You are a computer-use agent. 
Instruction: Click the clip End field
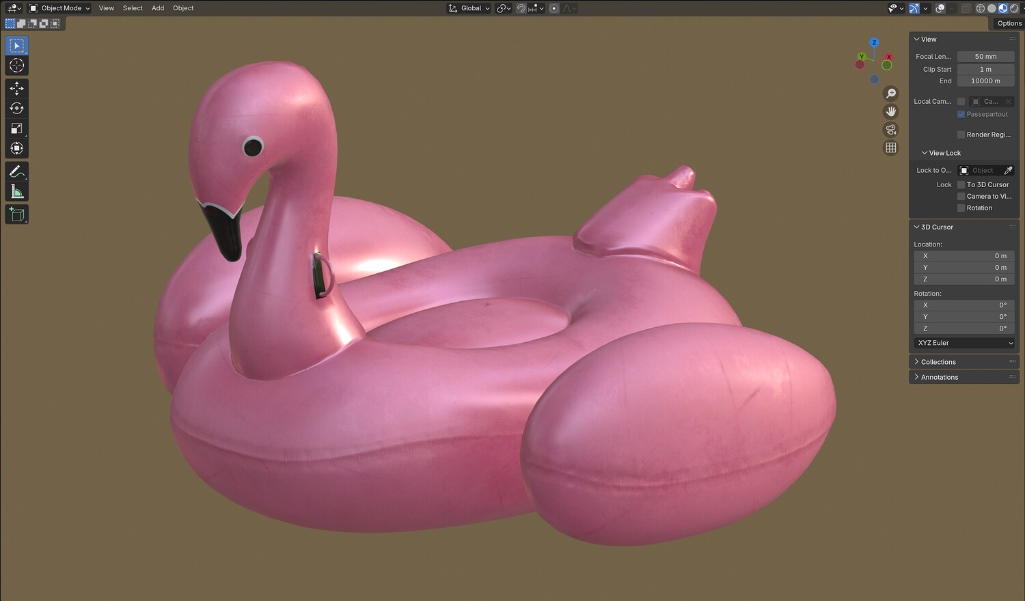[985, 81]
